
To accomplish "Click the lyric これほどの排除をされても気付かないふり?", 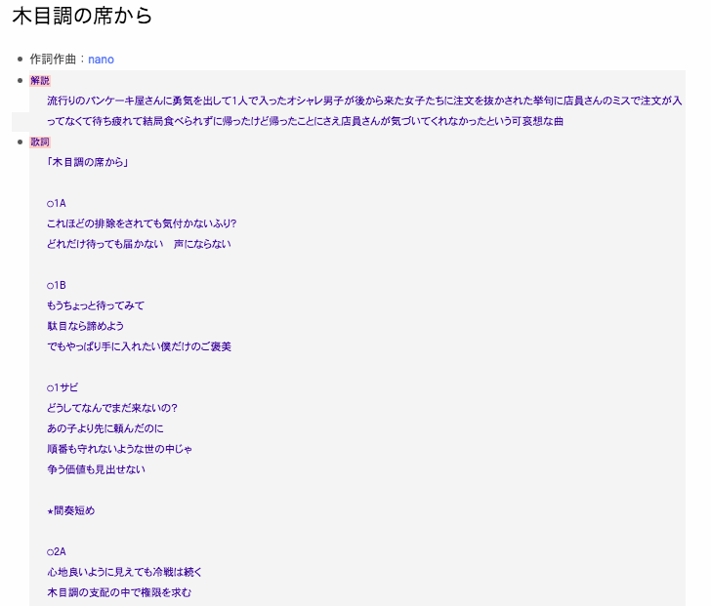I will coord(142,223).
